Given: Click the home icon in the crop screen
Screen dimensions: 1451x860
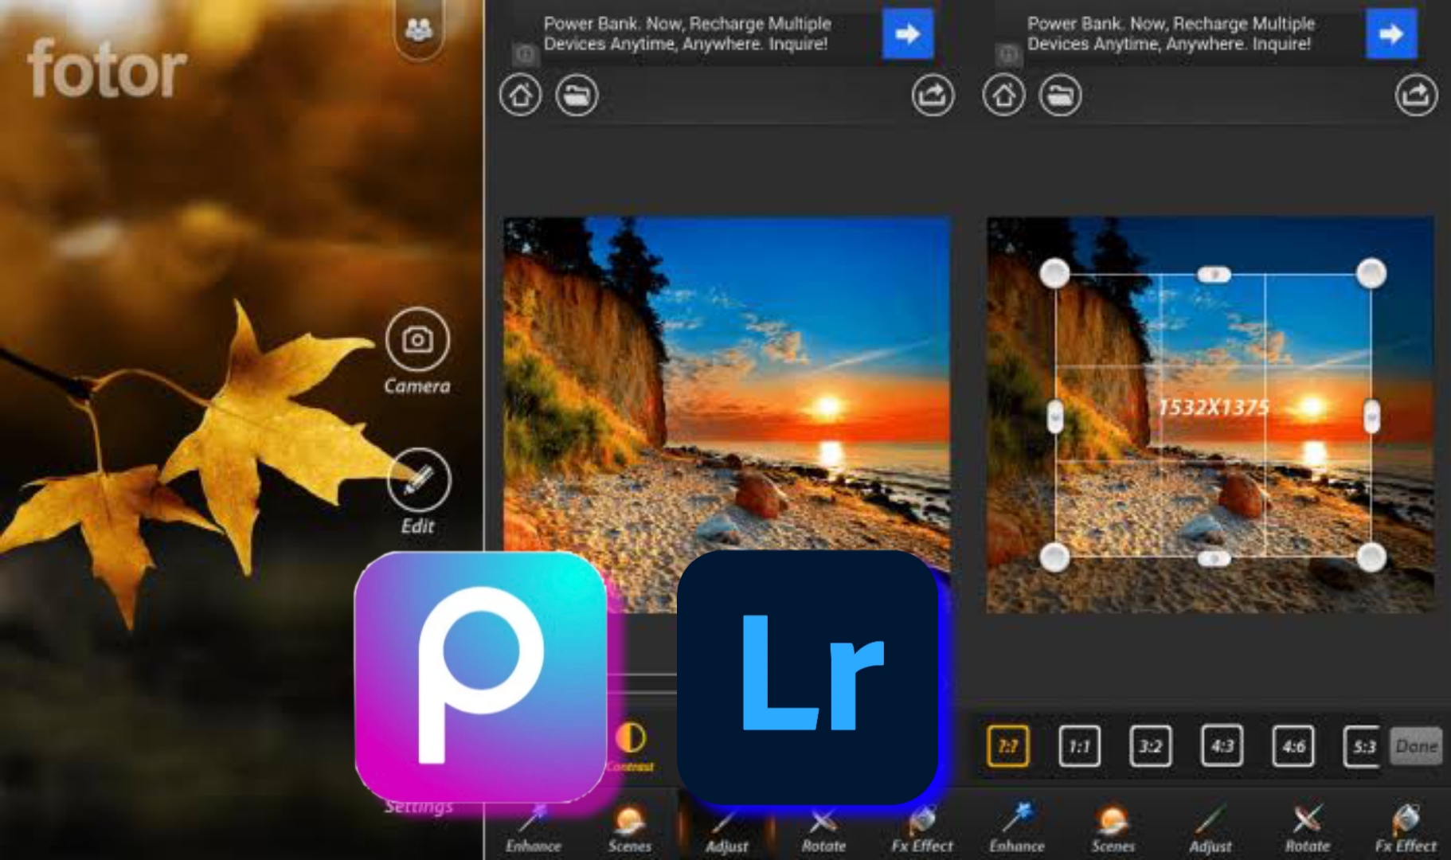Looking at the screenshot, I should (x=1003, y=96).
